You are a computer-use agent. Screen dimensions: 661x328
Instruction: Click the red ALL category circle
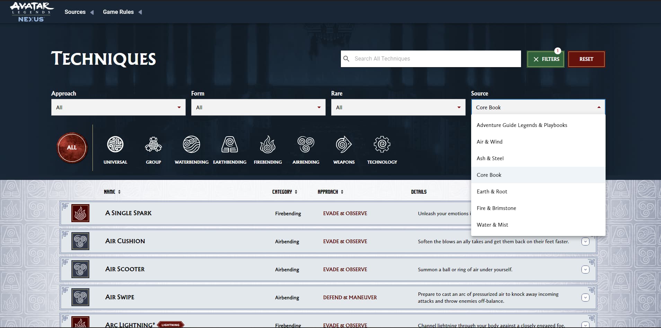(72, 148)
